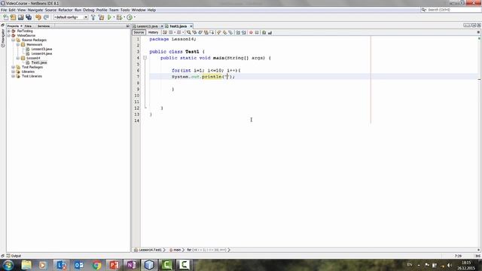Open the Output panel button
The height and width of the screenshot is (271, 482).
point(14,256)
